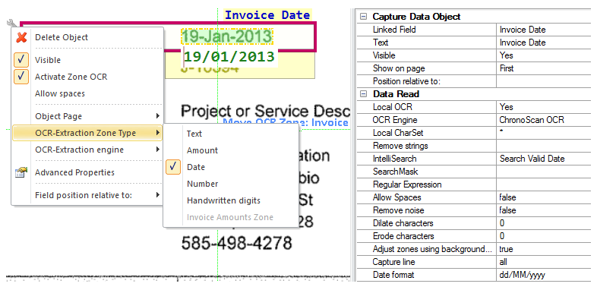Click Project or Service Desc heading text
Screen dimensions: 597x290
click(265, 111)
